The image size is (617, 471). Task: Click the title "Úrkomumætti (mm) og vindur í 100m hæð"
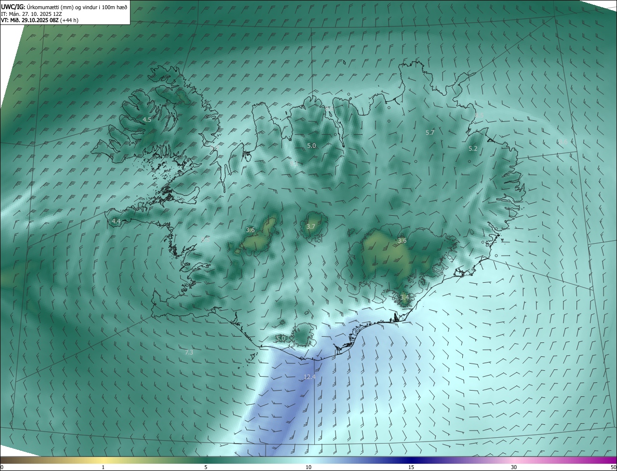tap(77, 7)
